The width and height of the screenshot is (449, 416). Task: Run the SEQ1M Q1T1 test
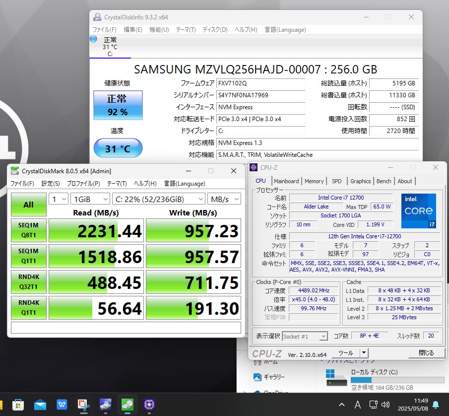[x=29, y=256]
